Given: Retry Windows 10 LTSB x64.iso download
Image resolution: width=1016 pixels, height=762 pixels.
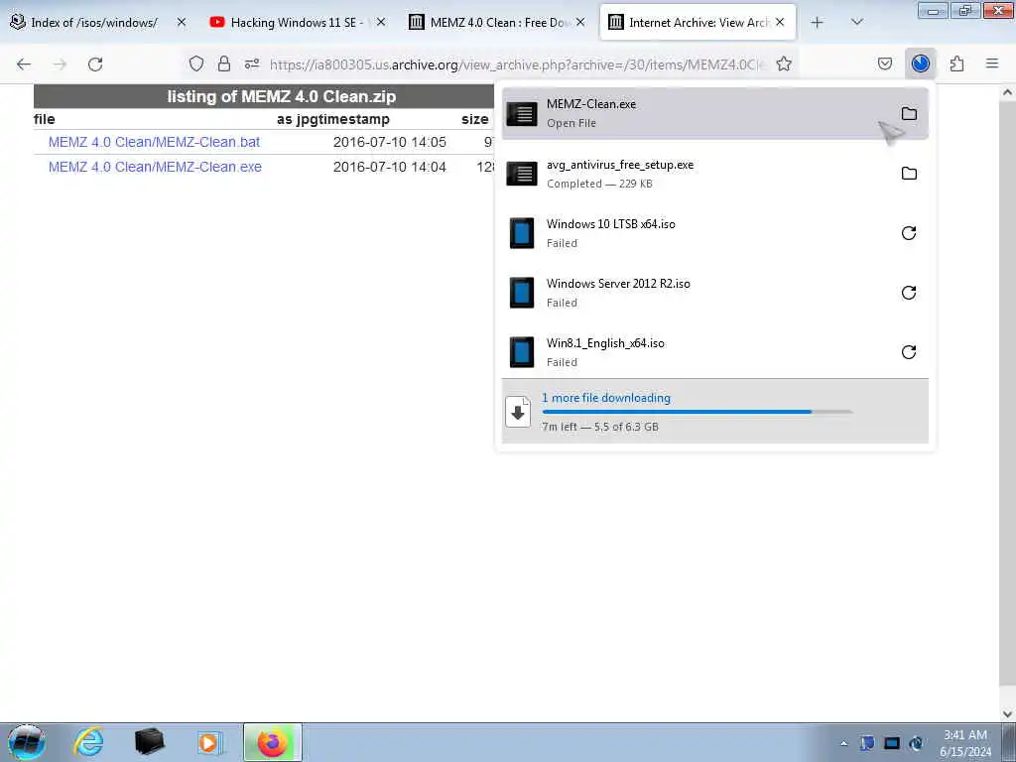Looking at the screenshot, I should (909, 233).
